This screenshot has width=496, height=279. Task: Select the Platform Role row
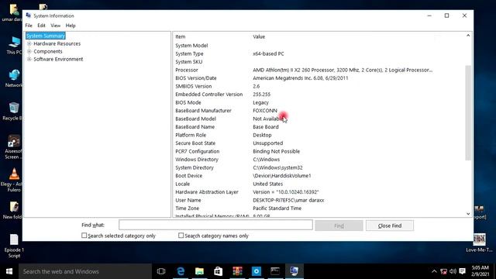[x=319, y=135]
